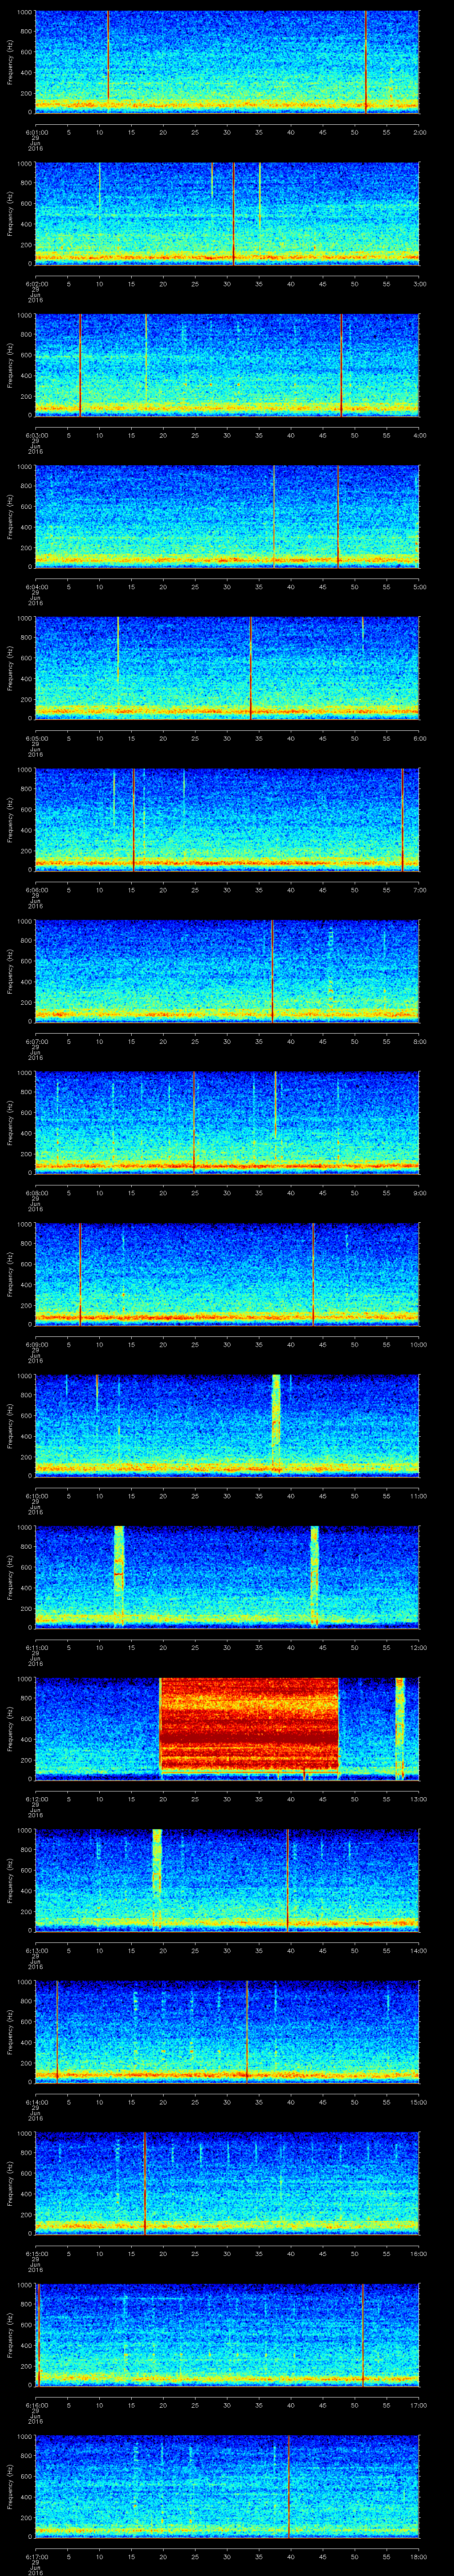Click the wide green band in the 6:10:00 panel
The image size is (454, 2576).
point(276,1422)
